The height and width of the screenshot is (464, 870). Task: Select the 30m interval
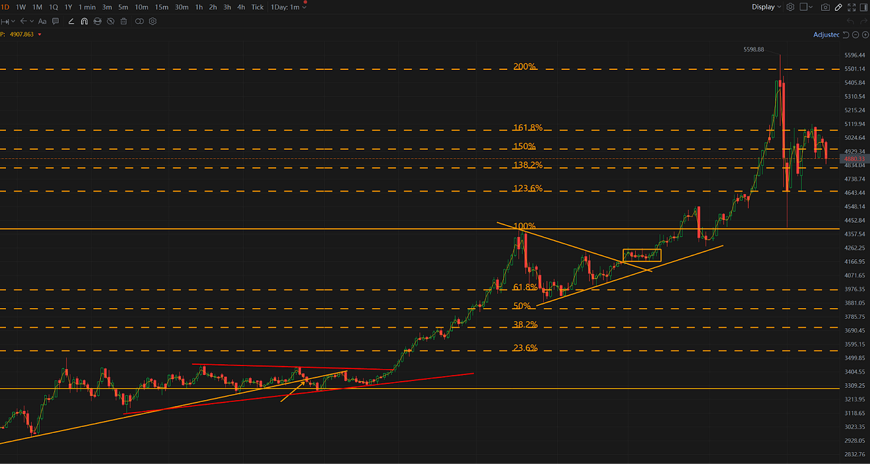click(182, 7)
